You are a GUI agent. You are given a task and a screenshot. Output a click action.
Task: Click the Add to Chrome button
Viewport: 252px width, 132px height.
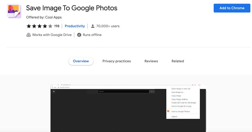click(x=232, y=8)
